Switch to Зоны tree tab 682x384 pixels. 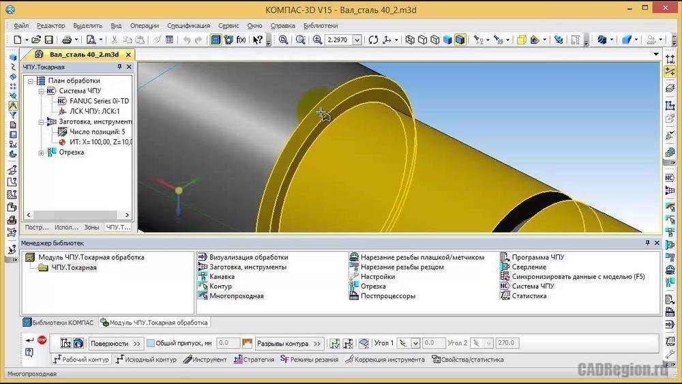coord(92,227)
